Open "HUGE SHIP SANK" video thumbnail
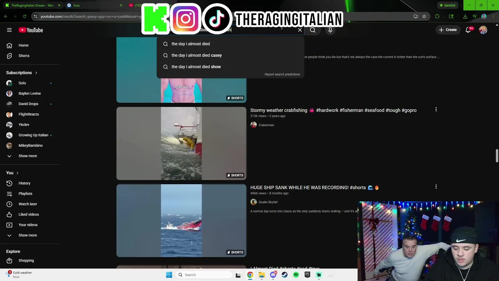The image size is (499, 281). 181,221
